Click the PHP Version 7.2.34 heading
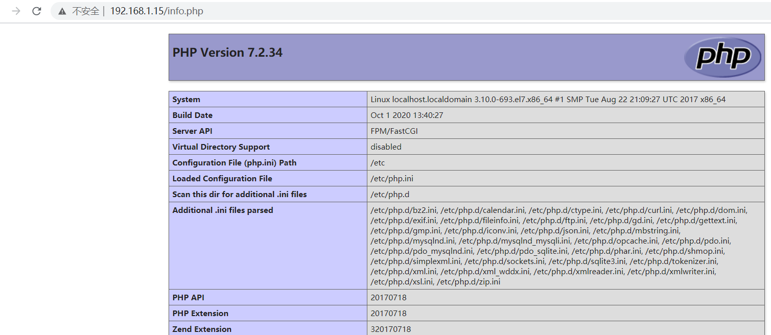 pos(227,53)
